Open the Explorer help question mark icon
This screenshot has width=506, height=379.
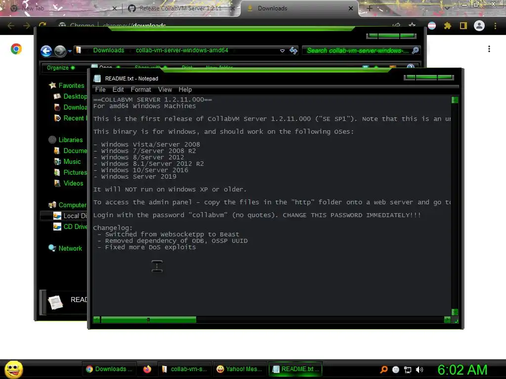coord(411,67)
